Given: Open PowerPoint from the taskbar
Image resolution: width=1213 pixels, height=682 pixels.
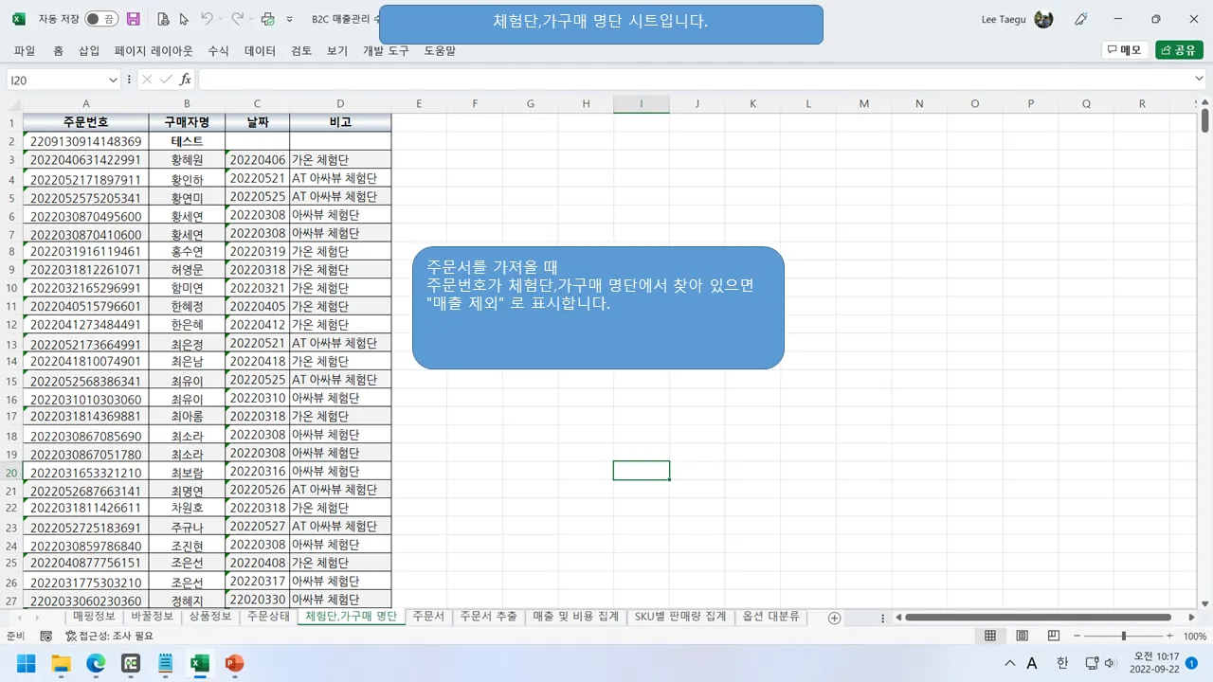Looking at the screenshot, I should (x=234, y=663).
